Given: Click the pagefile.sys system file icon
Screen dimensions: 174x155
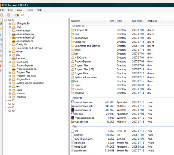Looking at the screenshot, I should (72, 151).
